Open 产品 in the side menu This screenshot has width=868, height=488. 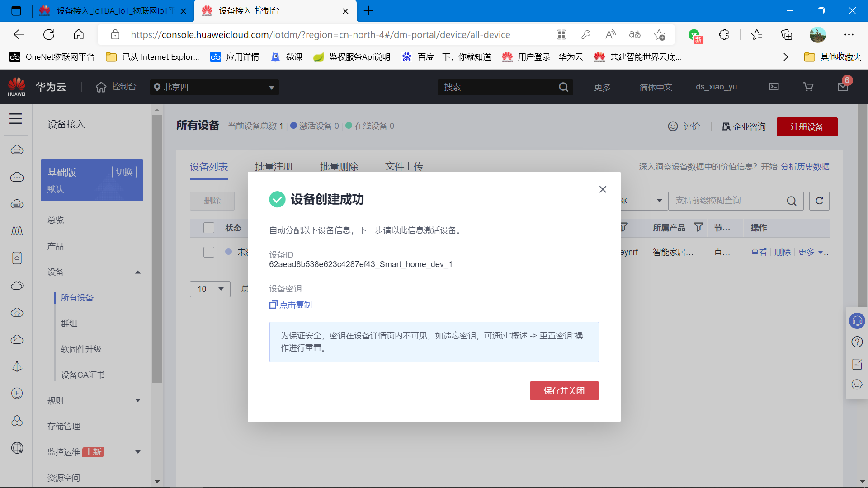pyautogui.click(x=56, y=246)
